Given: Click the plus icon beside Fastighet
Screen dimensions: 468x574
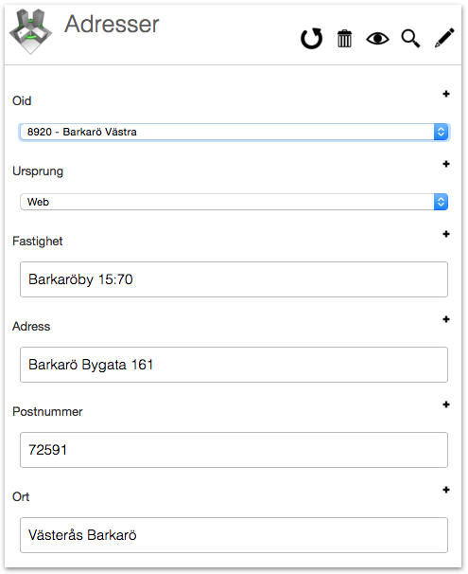Looking at the screenshot, I should 446,234.
